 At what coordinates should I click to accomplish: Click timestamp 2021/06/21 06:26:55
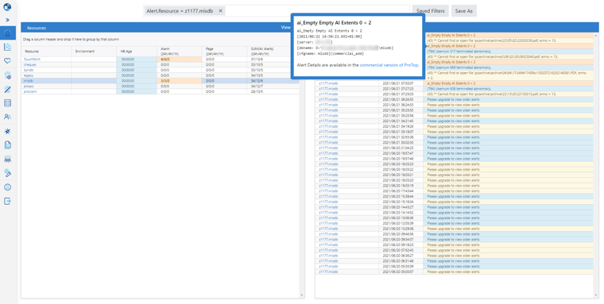click(x=398, y=99)
